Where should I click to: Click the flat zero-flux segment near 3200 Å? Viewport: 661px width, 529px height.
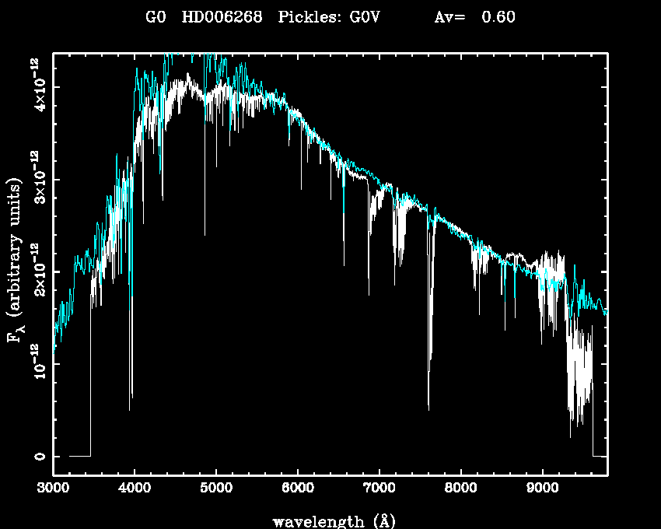point(79,456)
